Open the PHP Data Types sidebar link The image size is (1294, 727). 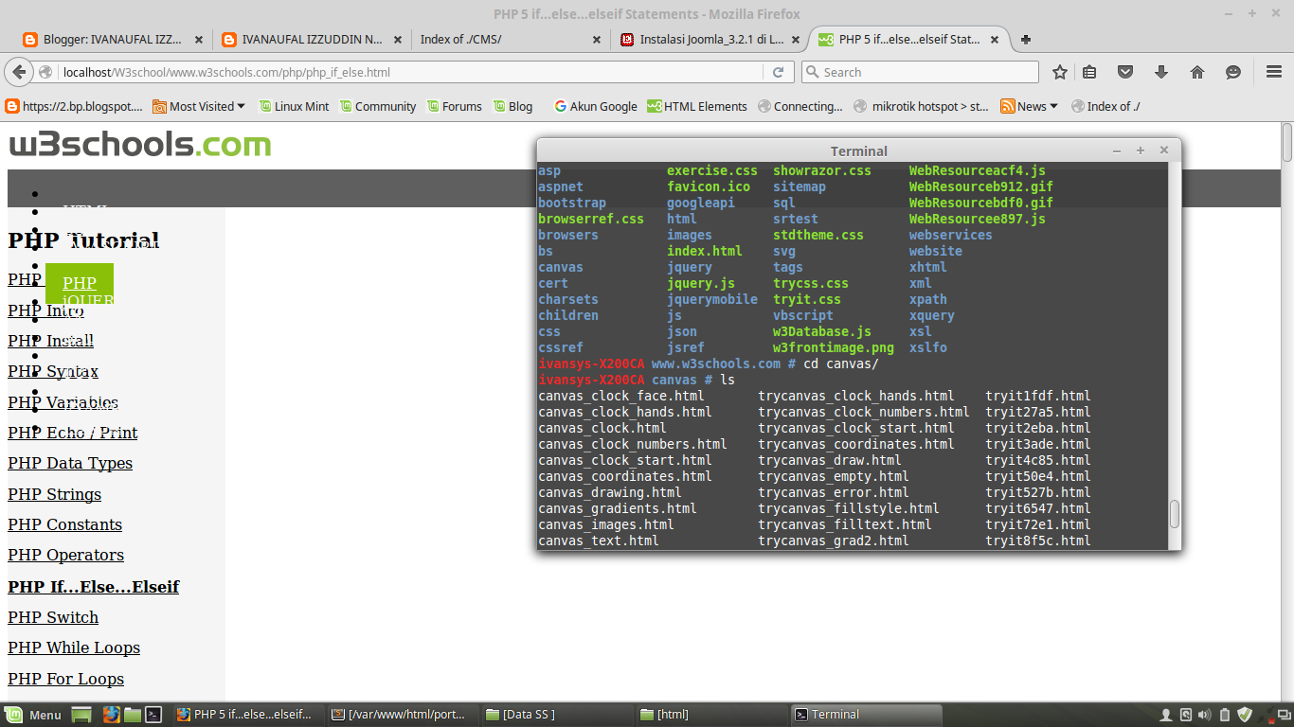tap(70, 463)
